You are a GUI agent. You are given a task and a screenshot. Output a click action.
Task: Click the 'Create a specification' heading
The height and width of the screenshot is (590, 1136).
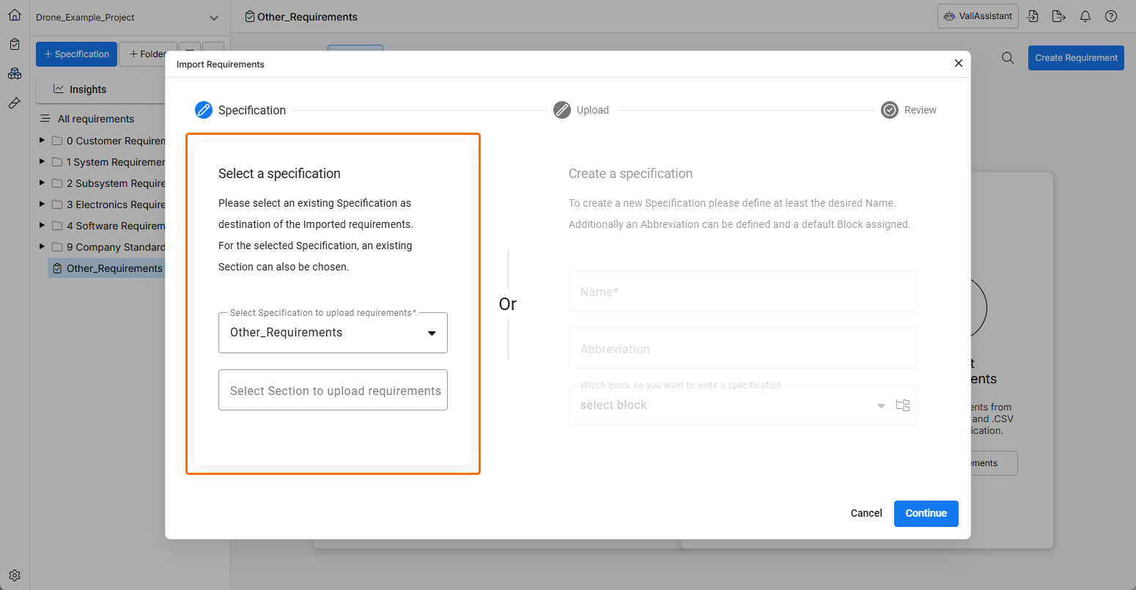(630, 174)
